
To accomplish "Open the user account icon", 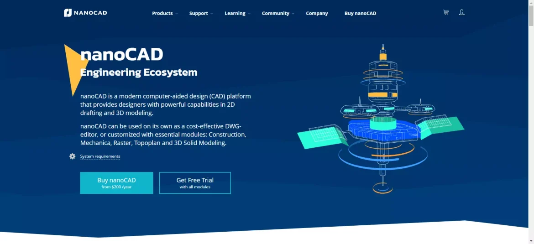I will coord(461,12).
